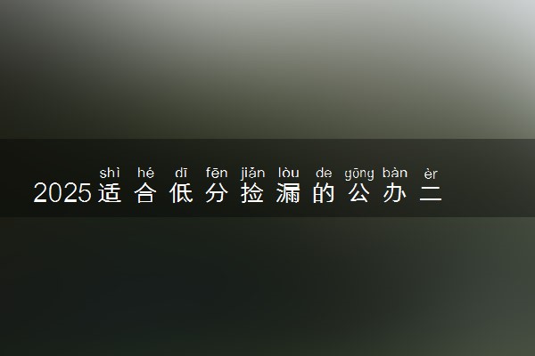Image resolution: width=535 pixels, height=356 pixels.
Task: Click the pinyin label shì
Action: pos(110,173)
